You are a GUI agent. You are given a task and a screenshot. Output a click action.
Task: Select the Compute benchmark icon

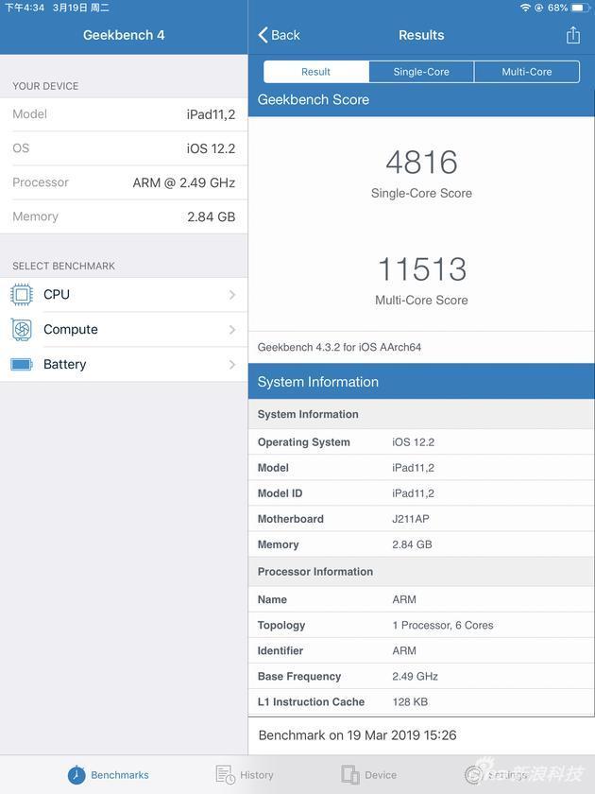(x=22, y=330)
